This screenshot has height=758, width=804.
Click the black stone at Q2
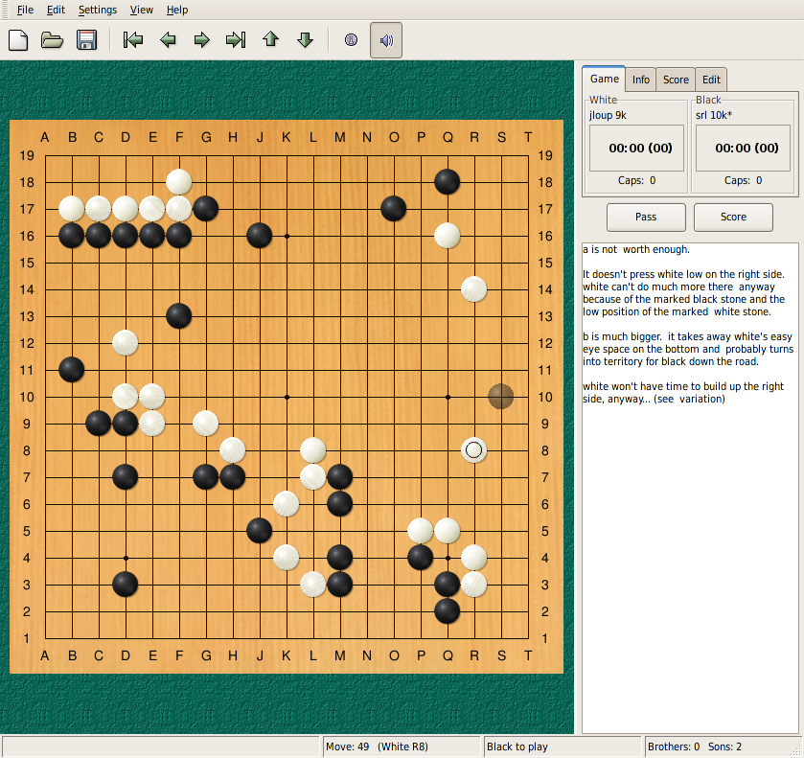[x=448, y=610]
